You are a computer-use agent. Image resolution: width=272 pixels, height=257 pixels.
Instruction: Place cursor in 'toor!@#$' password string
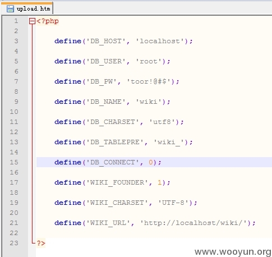pos(148,81)
